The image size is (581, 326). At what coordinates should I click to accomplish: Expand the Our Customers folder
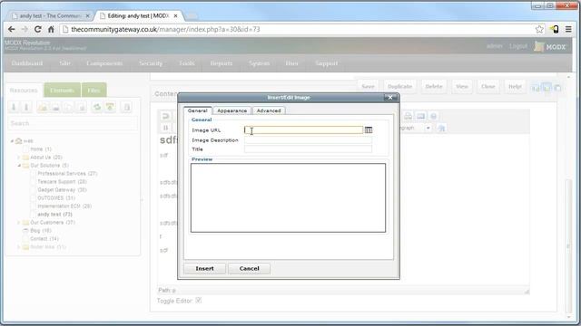[18, 223]
